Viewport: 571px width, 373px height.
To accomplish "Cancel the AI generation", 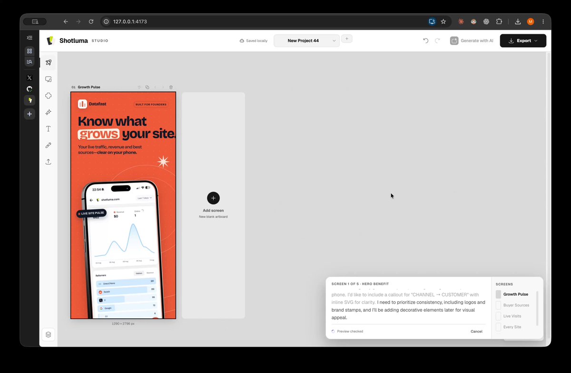I will tap(476, 331).
